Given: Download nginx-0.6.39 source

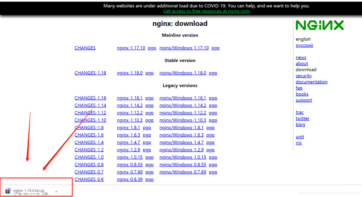Looking at the screenshot, I should click(130, 179).
